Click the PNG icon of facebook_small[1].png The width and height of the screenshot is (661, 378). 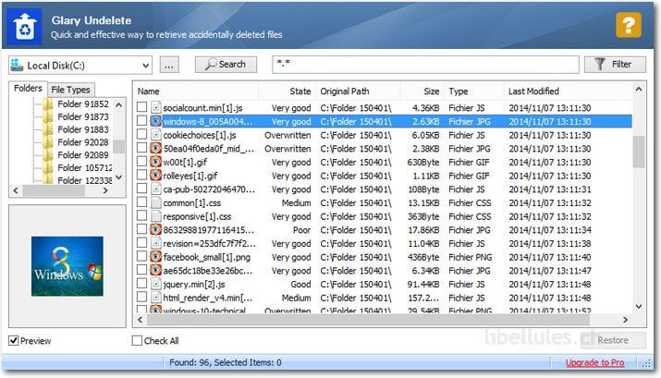click(x=156, y=257)
